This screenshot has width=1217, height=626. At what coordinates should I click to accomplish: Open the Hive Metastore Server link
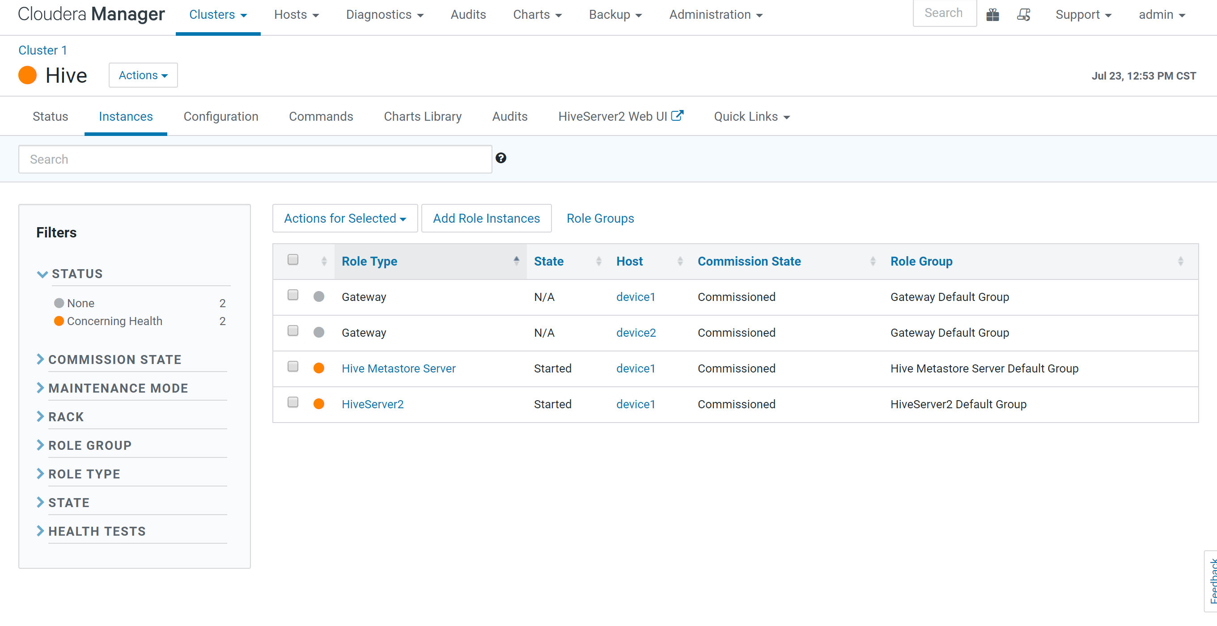(x=398, y=368)
